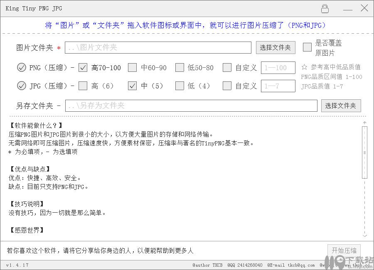Viewport: 374px width, 270px height.
Task: Check PNG 中60-90 checkbox
Action: point(132,68)
